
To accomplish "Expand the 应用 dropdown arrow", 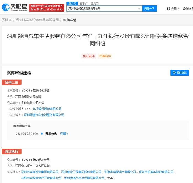I will tap(178, 9).
